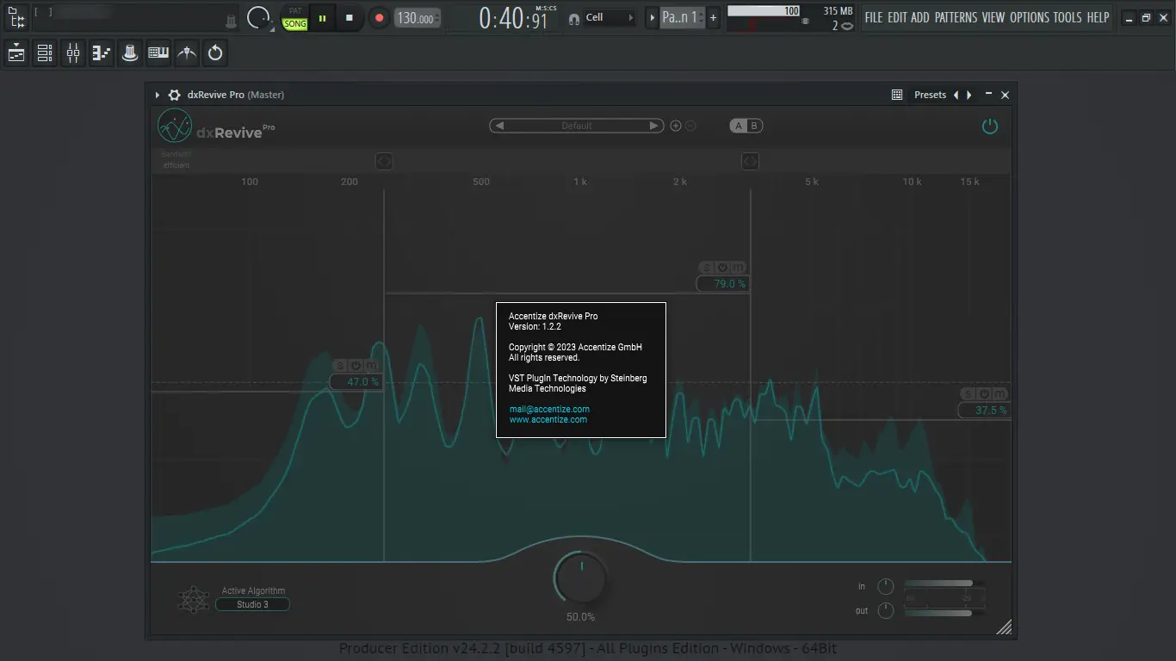Open the HELP menu
This screenshot has width=1176, height=661.
pos(1098,17)
